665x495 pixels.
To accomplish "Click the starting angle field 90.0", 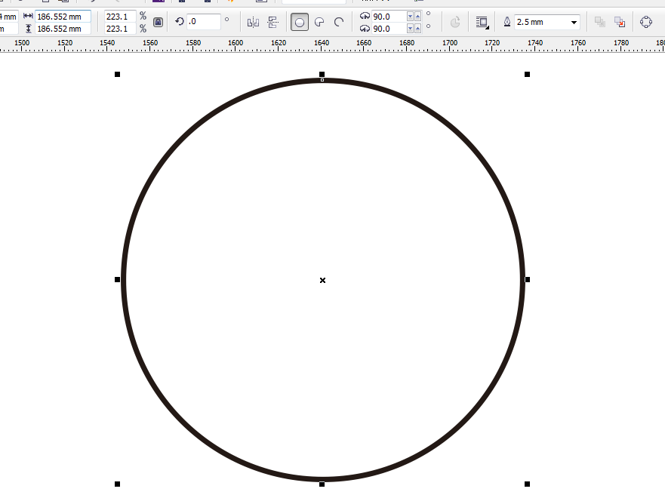I will [389, 17].
